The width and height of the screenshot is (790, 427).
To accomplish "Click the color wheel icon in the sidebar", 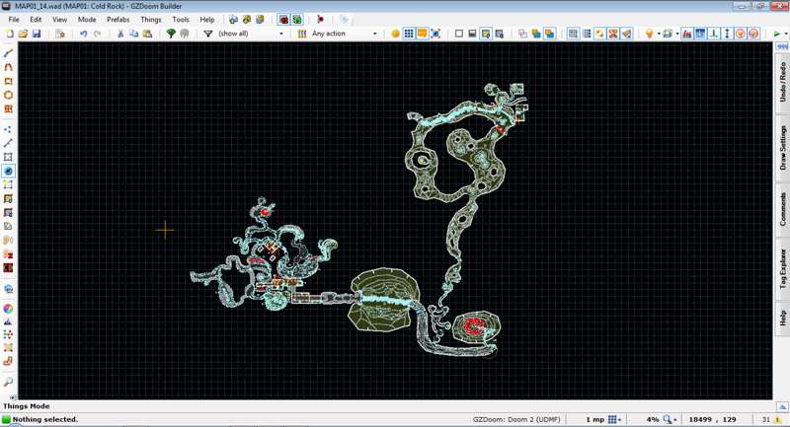I will [8, 309].
